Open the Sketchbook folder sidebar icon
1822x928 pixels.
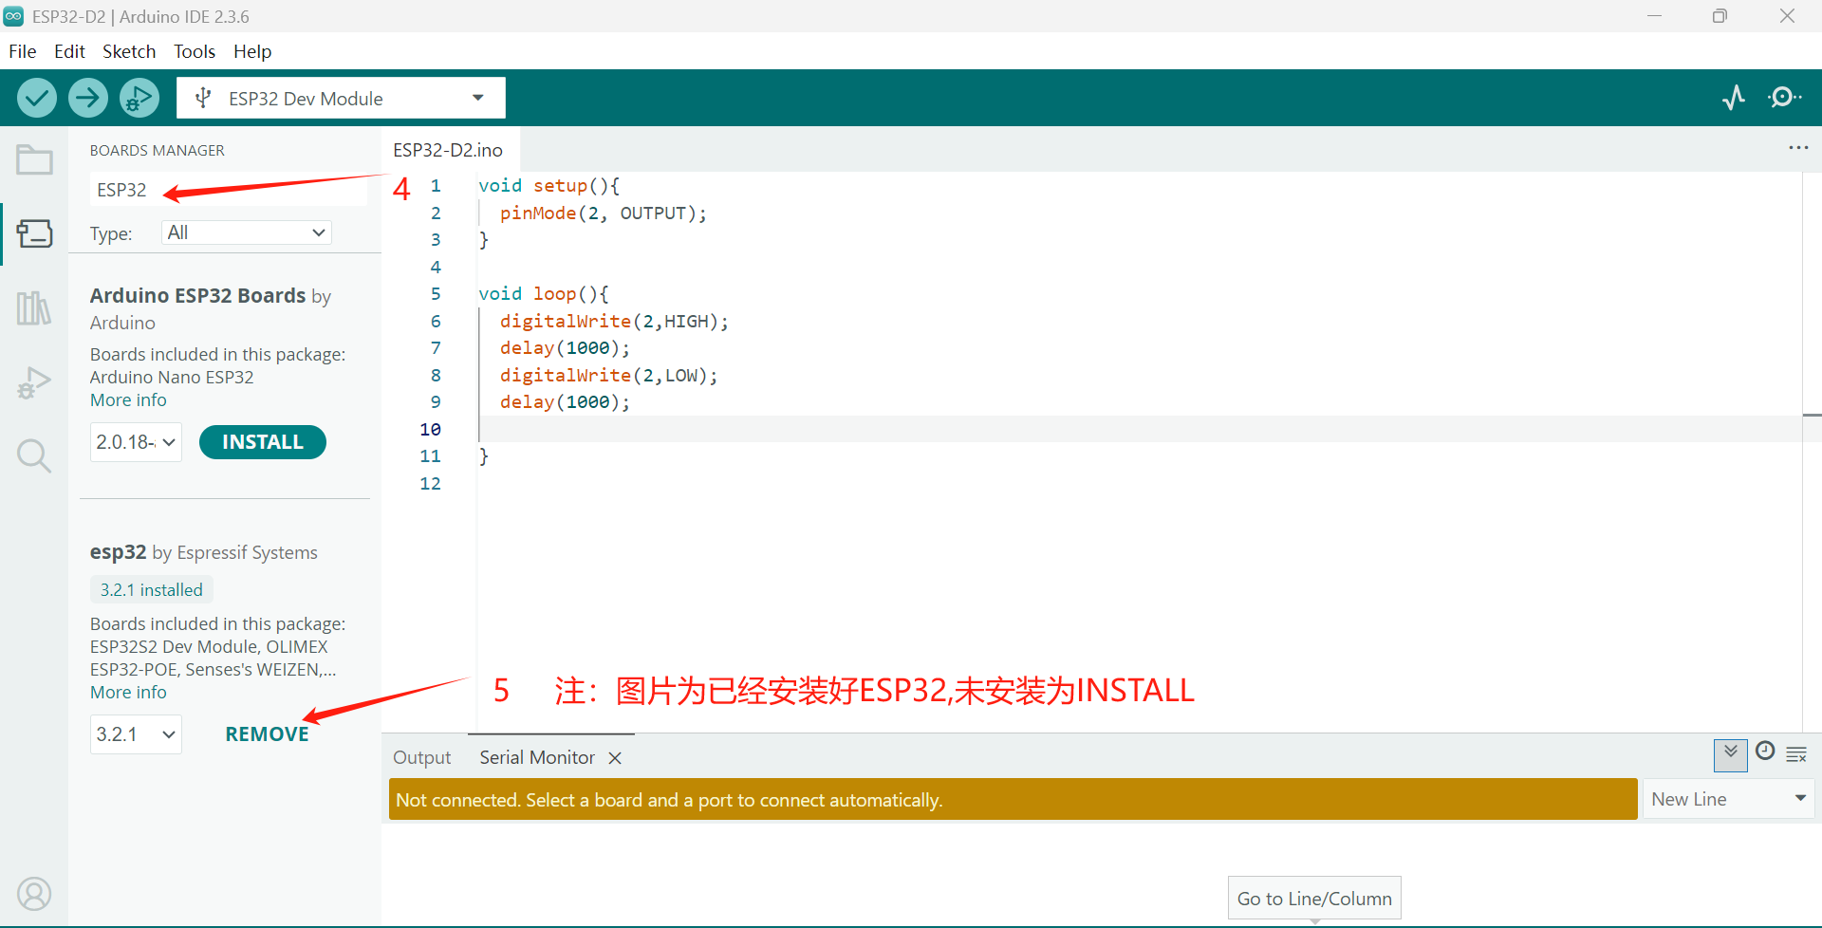[x=34, y=159]
